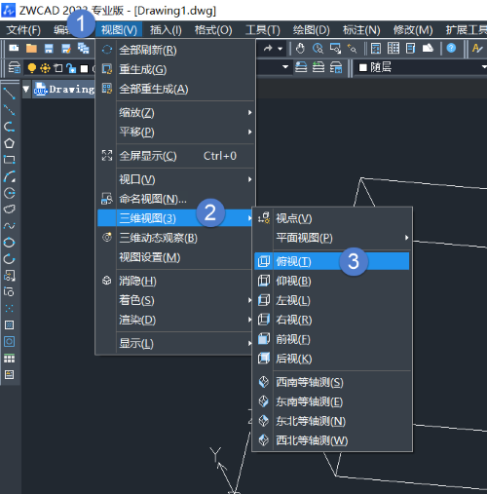Expand the 平面视图(P) submenu
Viewport: 487px width, 494px height.
tap(332, 238)
